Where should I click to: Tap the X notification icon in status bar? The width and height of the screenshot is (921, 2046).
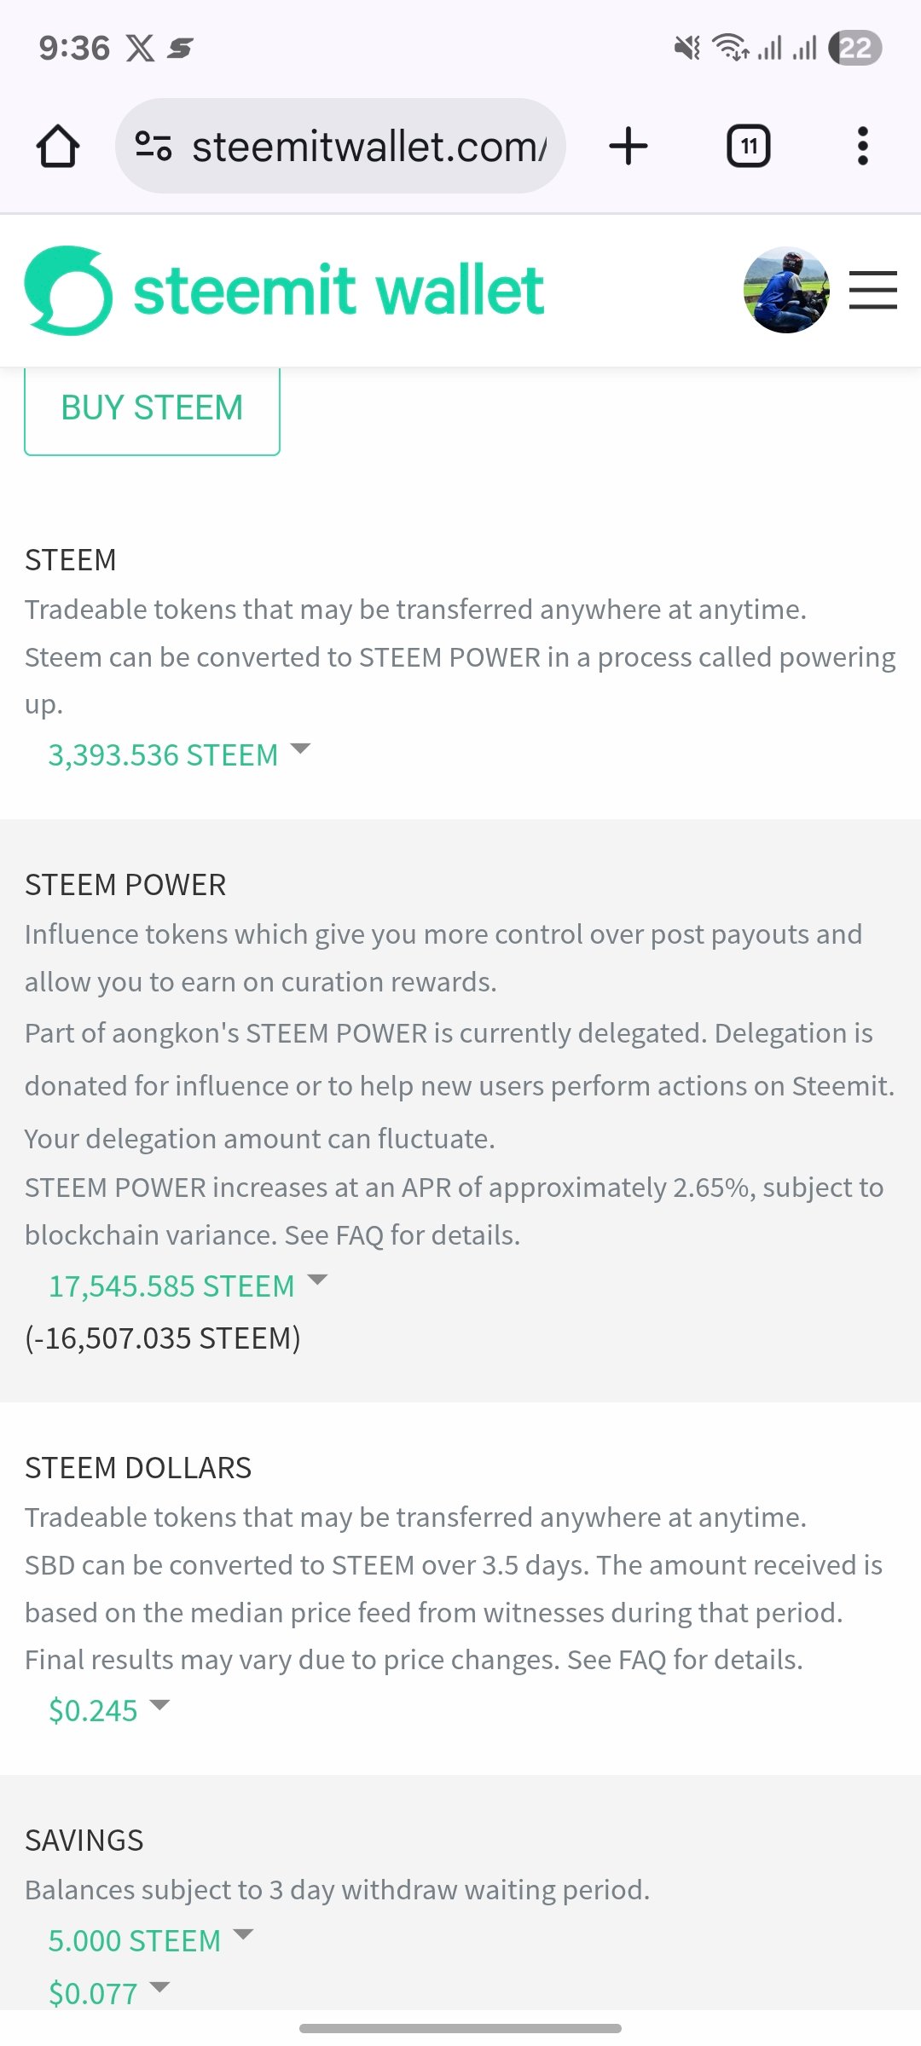[x=140, y=48]
